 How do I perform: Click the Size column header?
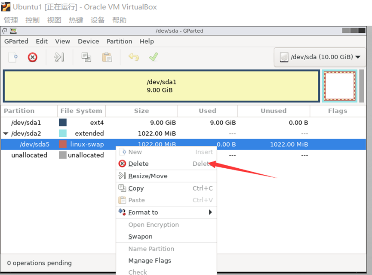[141, 111]
